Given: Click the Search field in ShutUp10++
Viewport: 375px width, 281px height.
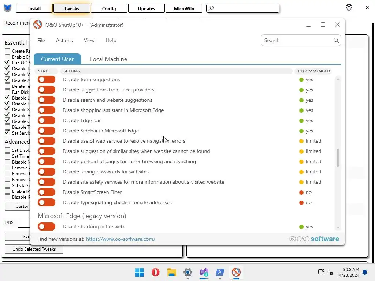Looking at the screenshot, I should pos(301,40).
